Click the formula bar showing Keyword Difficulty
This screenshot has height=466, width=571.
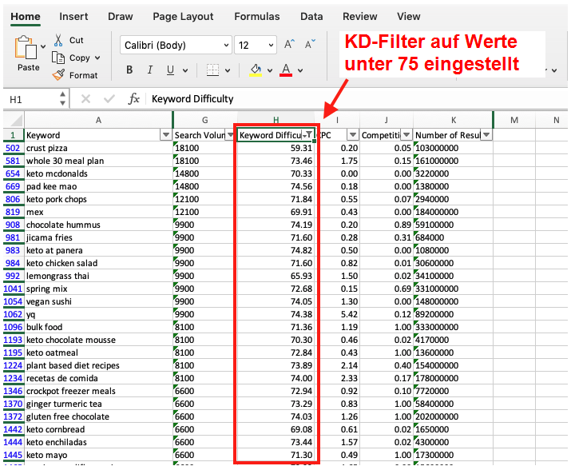(x=355, y=99)
